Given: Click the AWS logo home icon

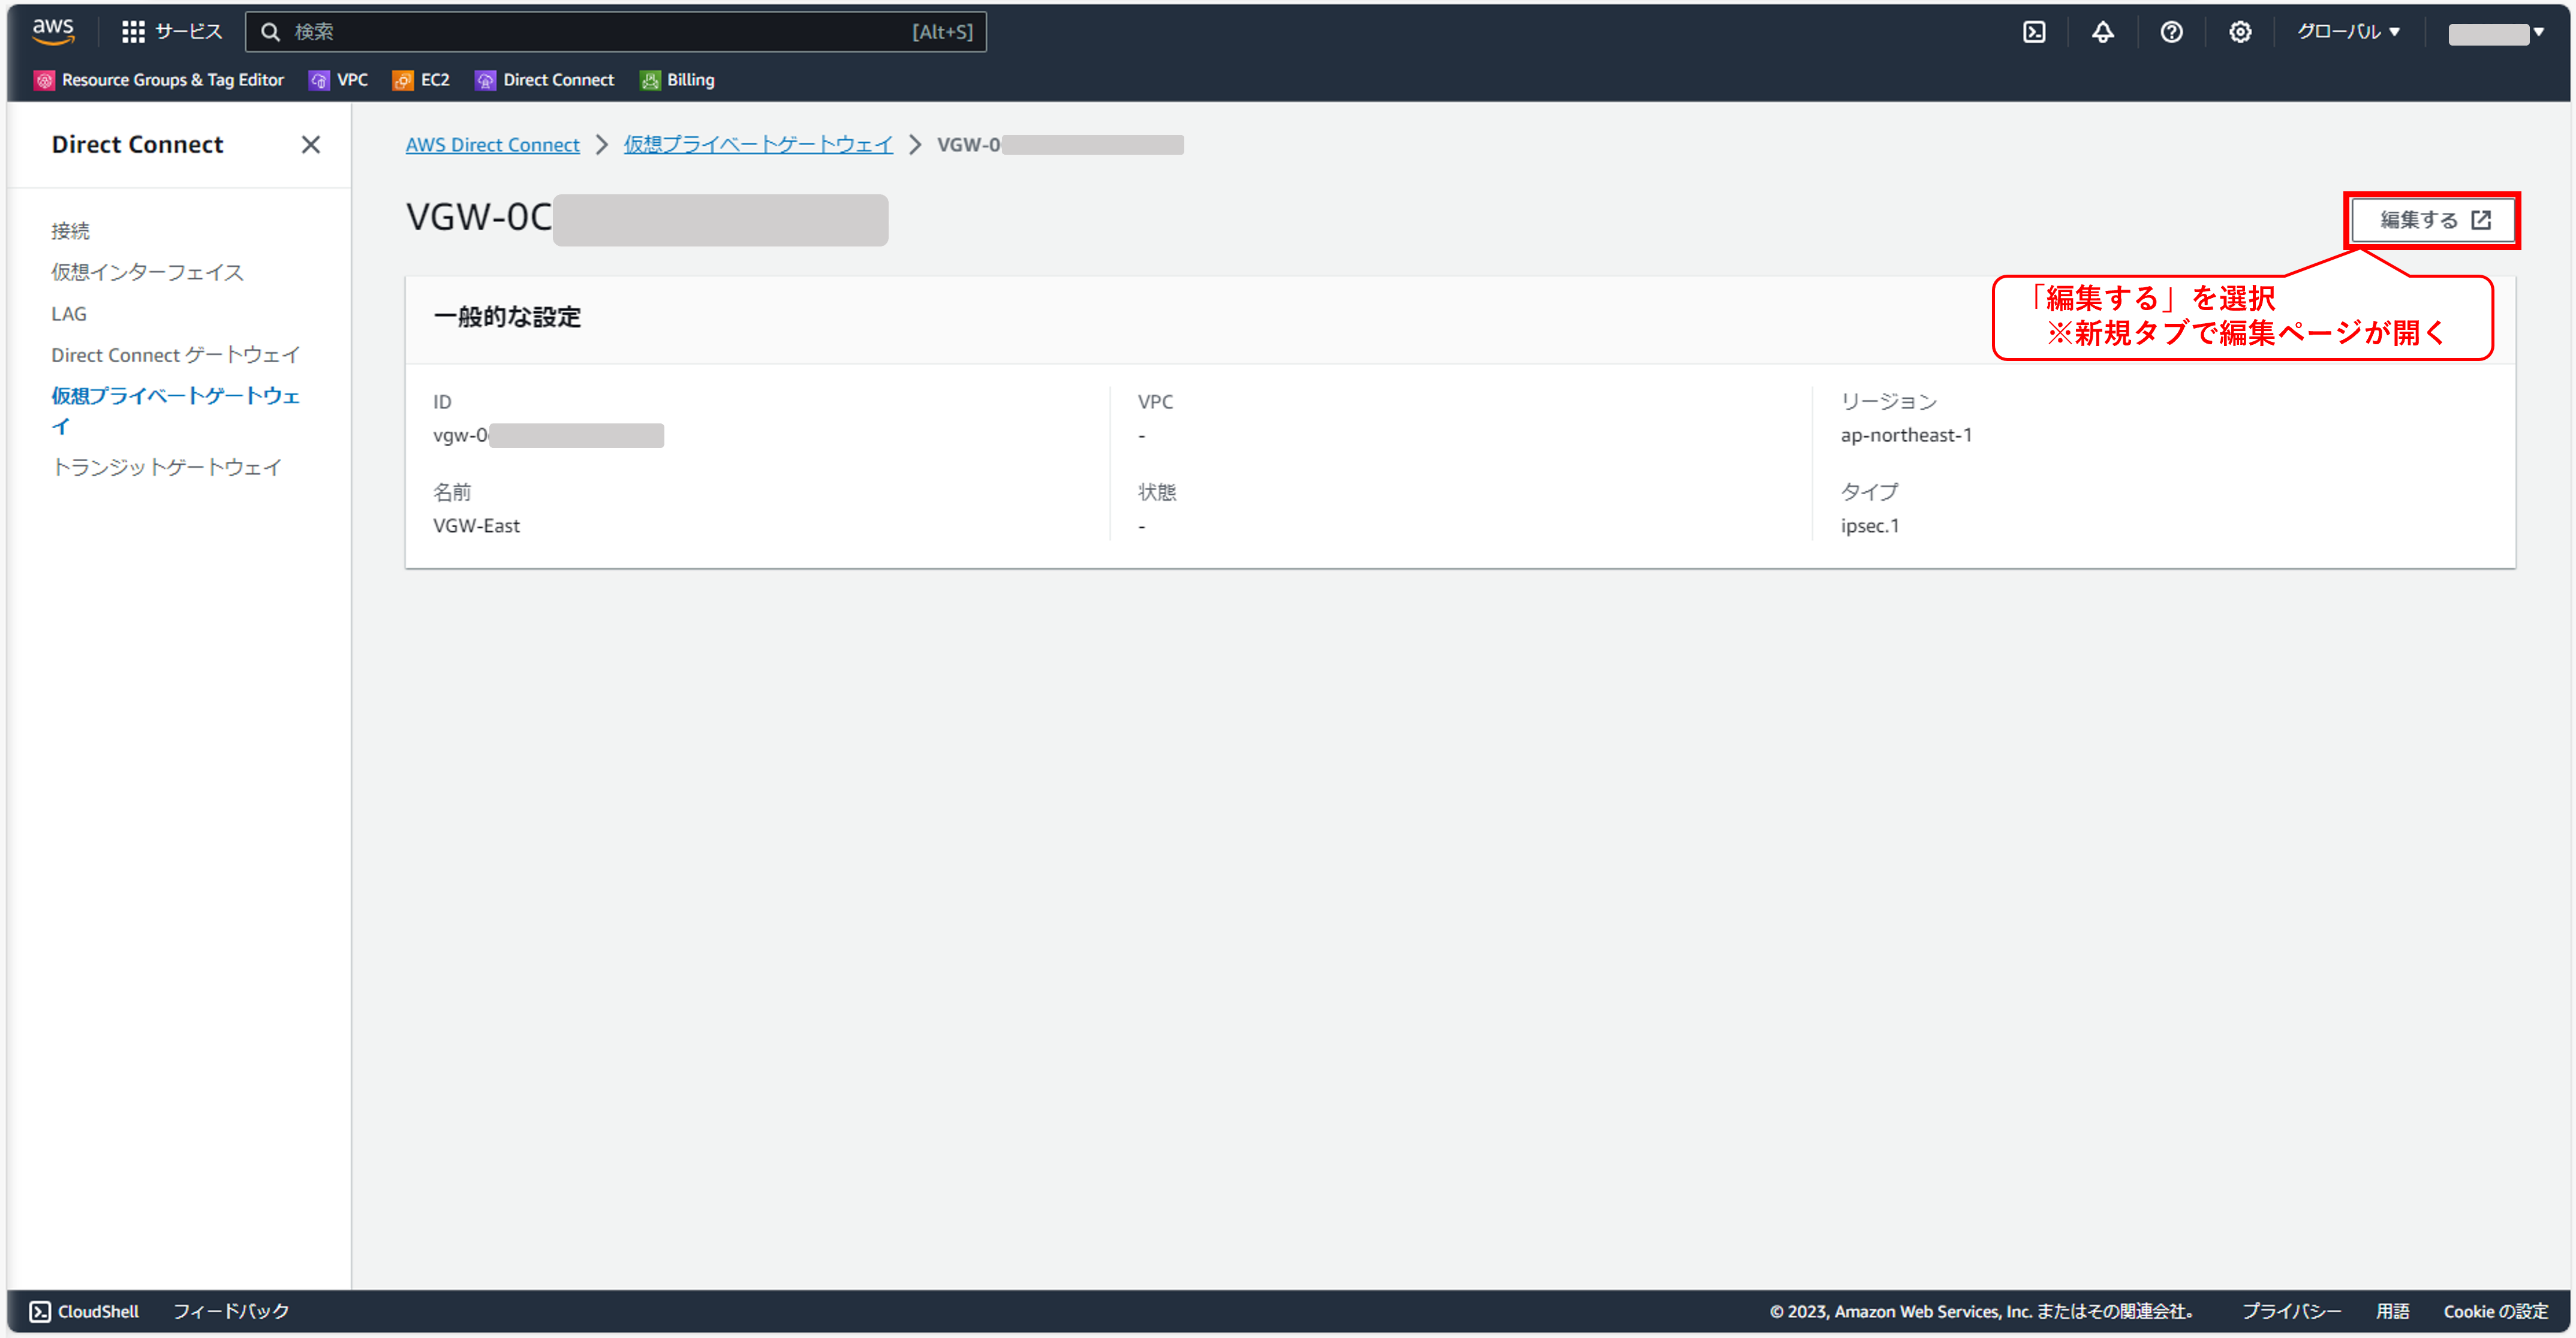Looking at the screenshot, I should (53, 31).
